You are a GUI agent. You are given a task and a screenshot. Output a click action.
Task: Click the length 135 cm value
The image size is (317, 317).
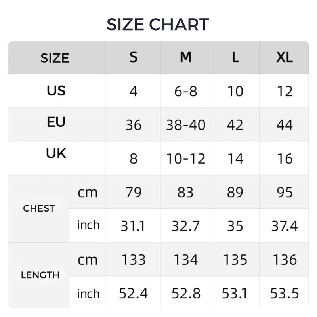[235, 260]
